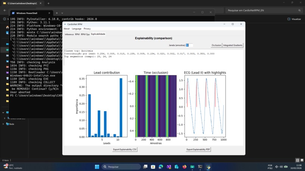Click the 'Classe top: Arritmia' text line
Screen dimensions: 305x171
tap(79, 51)
